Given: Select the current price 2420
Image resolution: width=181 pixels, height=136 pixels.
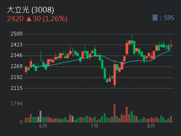Looking at the screenshot, I should [15, 19].
